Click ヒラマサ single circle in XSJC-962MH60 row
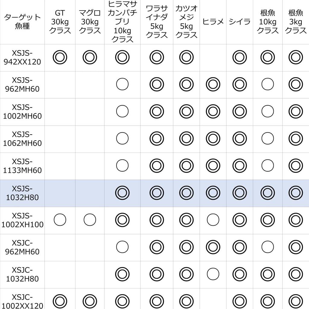309x309 pixels. 122,247
